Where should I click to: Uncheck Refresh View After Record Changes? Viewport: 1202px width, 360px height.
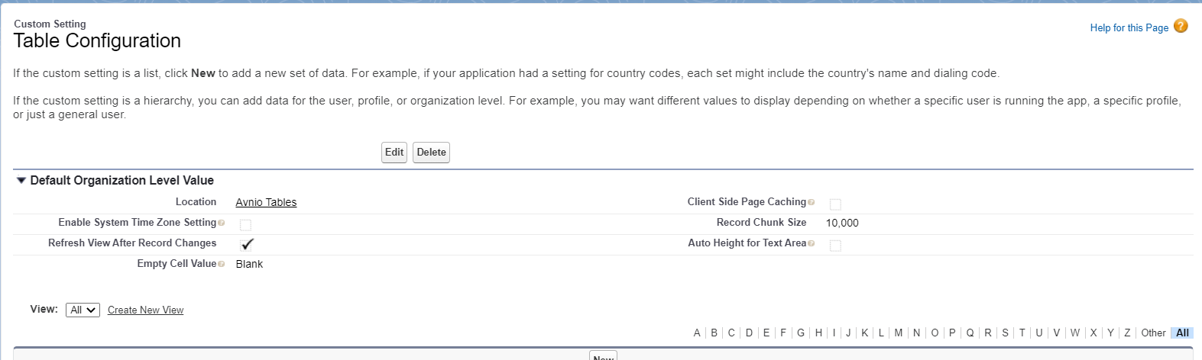coord(246,245)
